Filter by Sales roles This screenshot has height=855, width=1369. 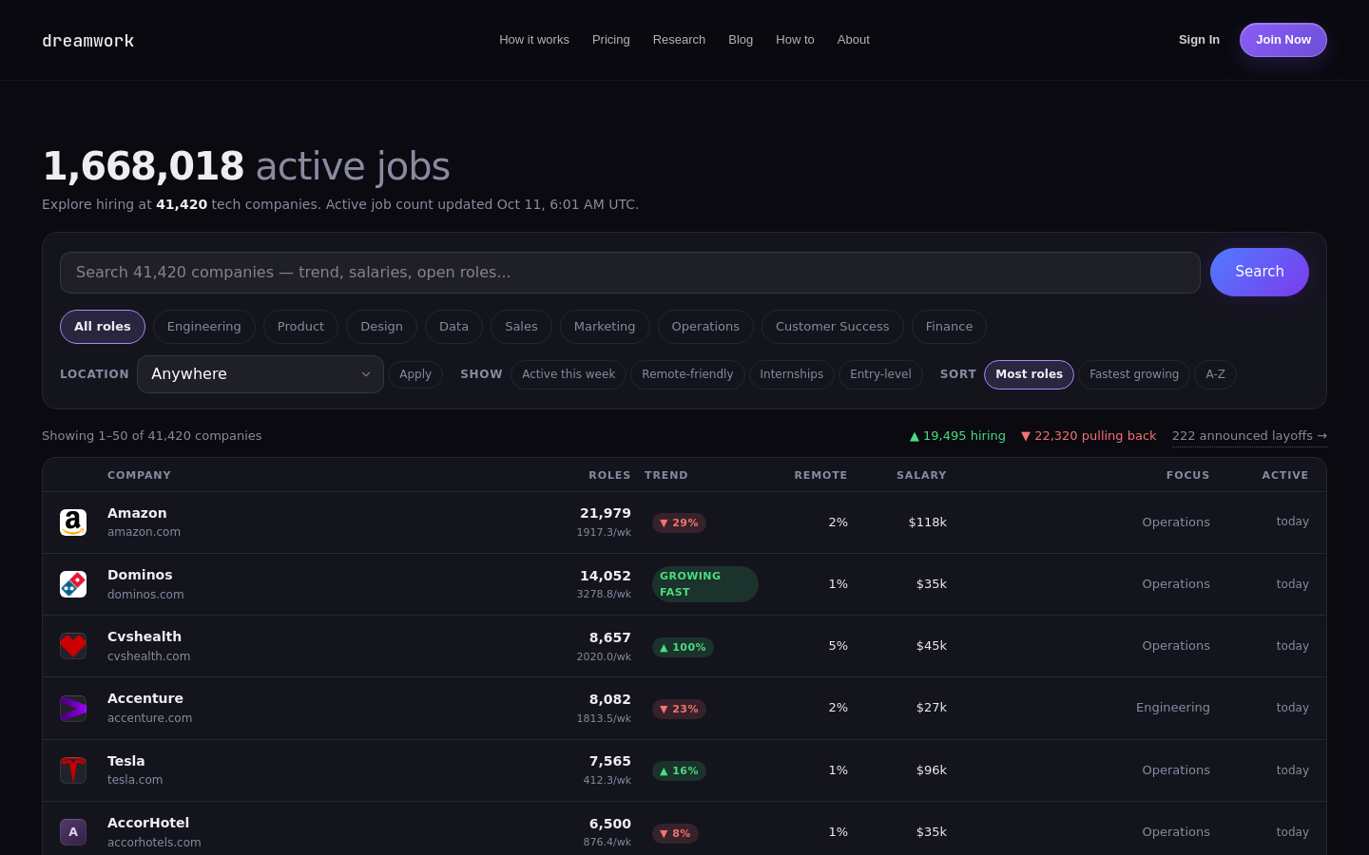point(521,327)
